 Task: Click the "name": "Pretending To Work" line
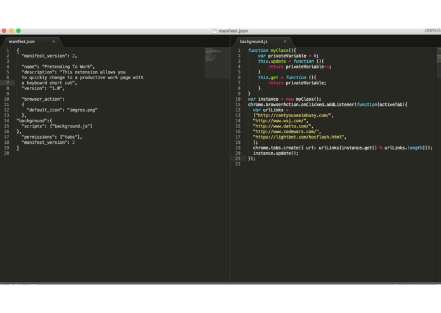[x=58, y=67]
